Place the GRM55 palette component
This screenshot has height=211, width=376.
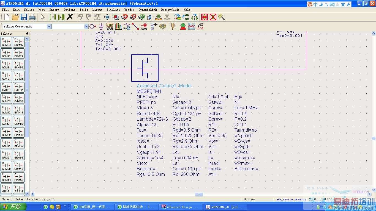19,178
